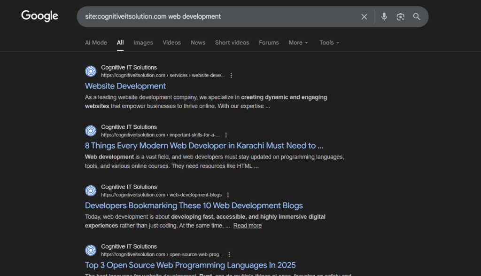Viewport: 481px width, 276px height.
Task: Expand the More dropdown
Action: point(298,42)
